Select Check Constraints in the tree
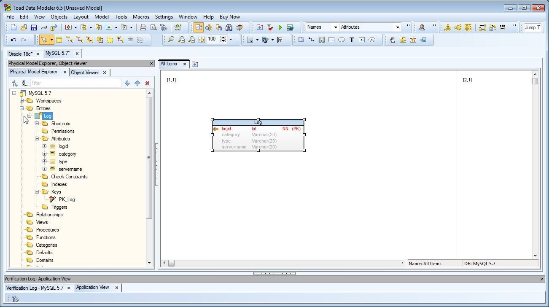The image size is (549, 307). 69,177
